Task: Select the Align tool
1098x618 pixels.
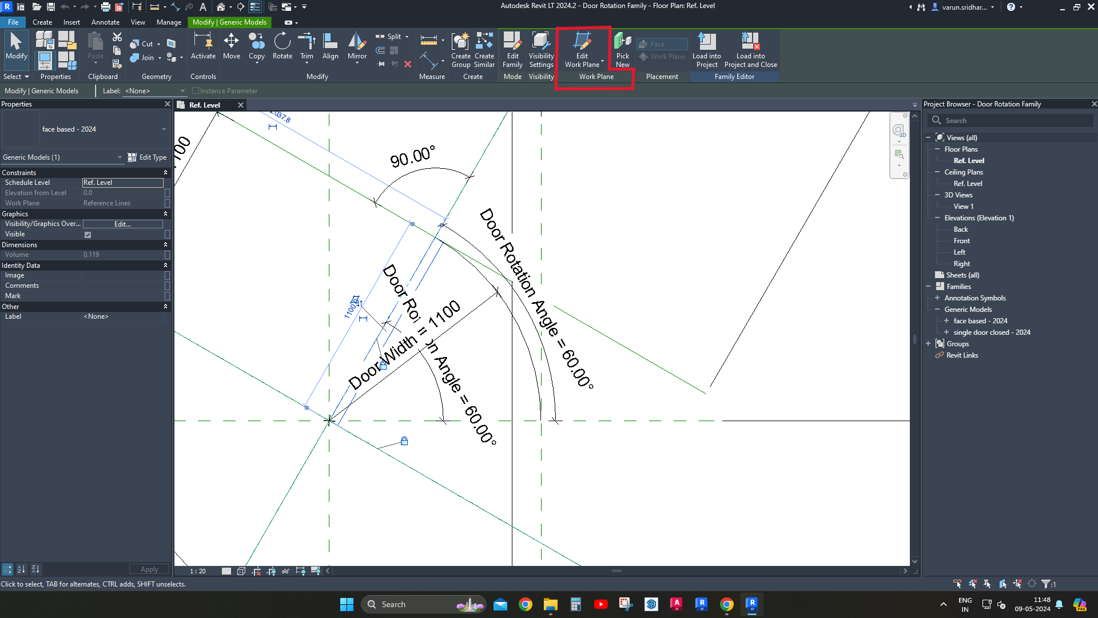Action: click(x=331, y=46)
